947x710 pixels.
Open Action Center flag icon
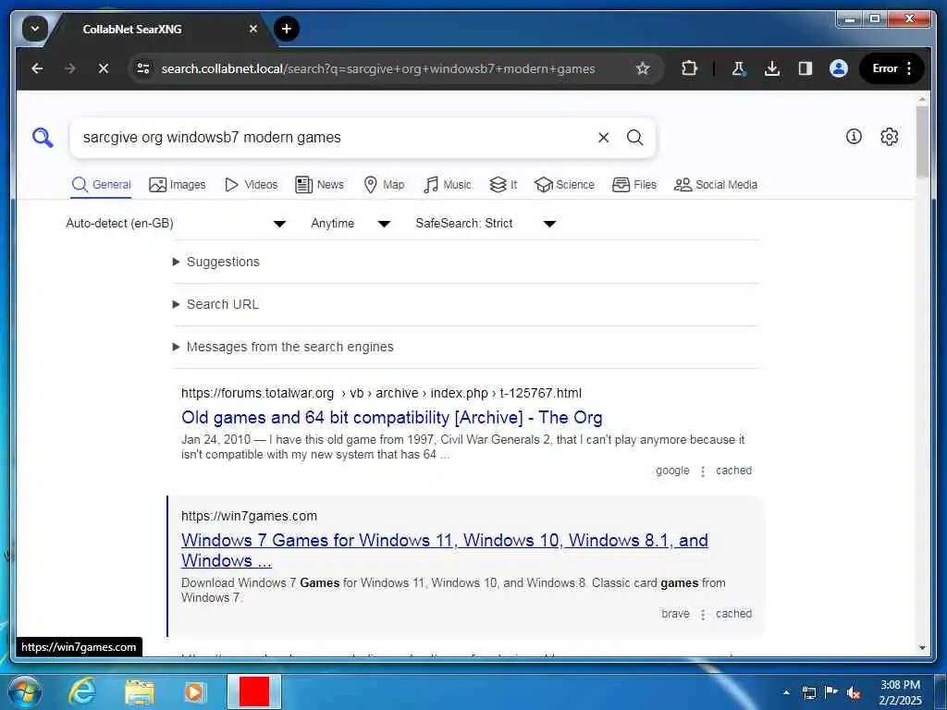tap(831, 692)
